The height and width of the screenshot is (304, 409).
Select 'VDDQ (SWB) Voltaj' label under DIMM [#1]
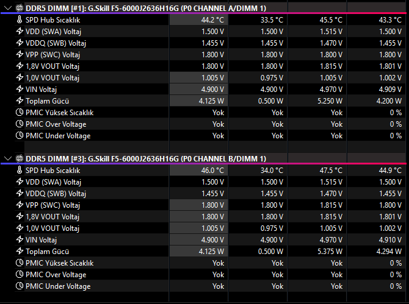56,43
